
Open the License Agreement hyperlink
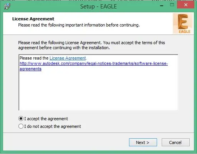pyautogui.click(x=68, y=58)
